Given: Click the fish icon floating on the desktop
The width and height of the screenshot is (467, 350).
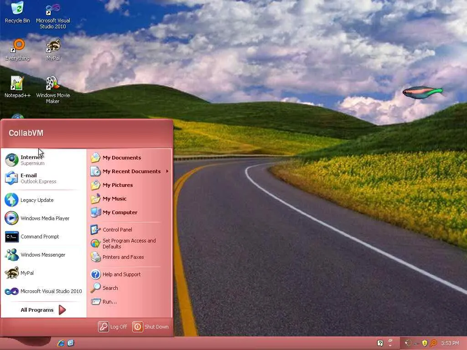Looking at the screenshot, I should (x=422, y=92).
